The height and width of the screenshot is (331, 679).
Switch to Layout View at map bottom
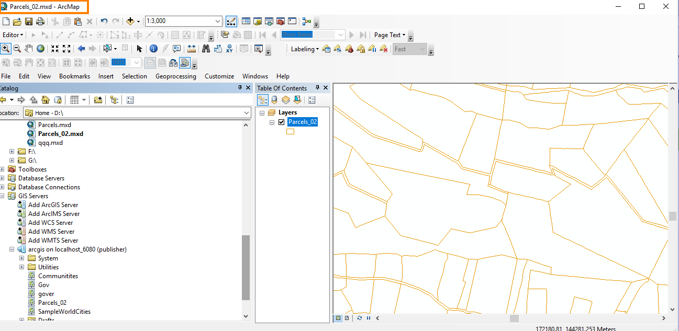pos(347,318)
